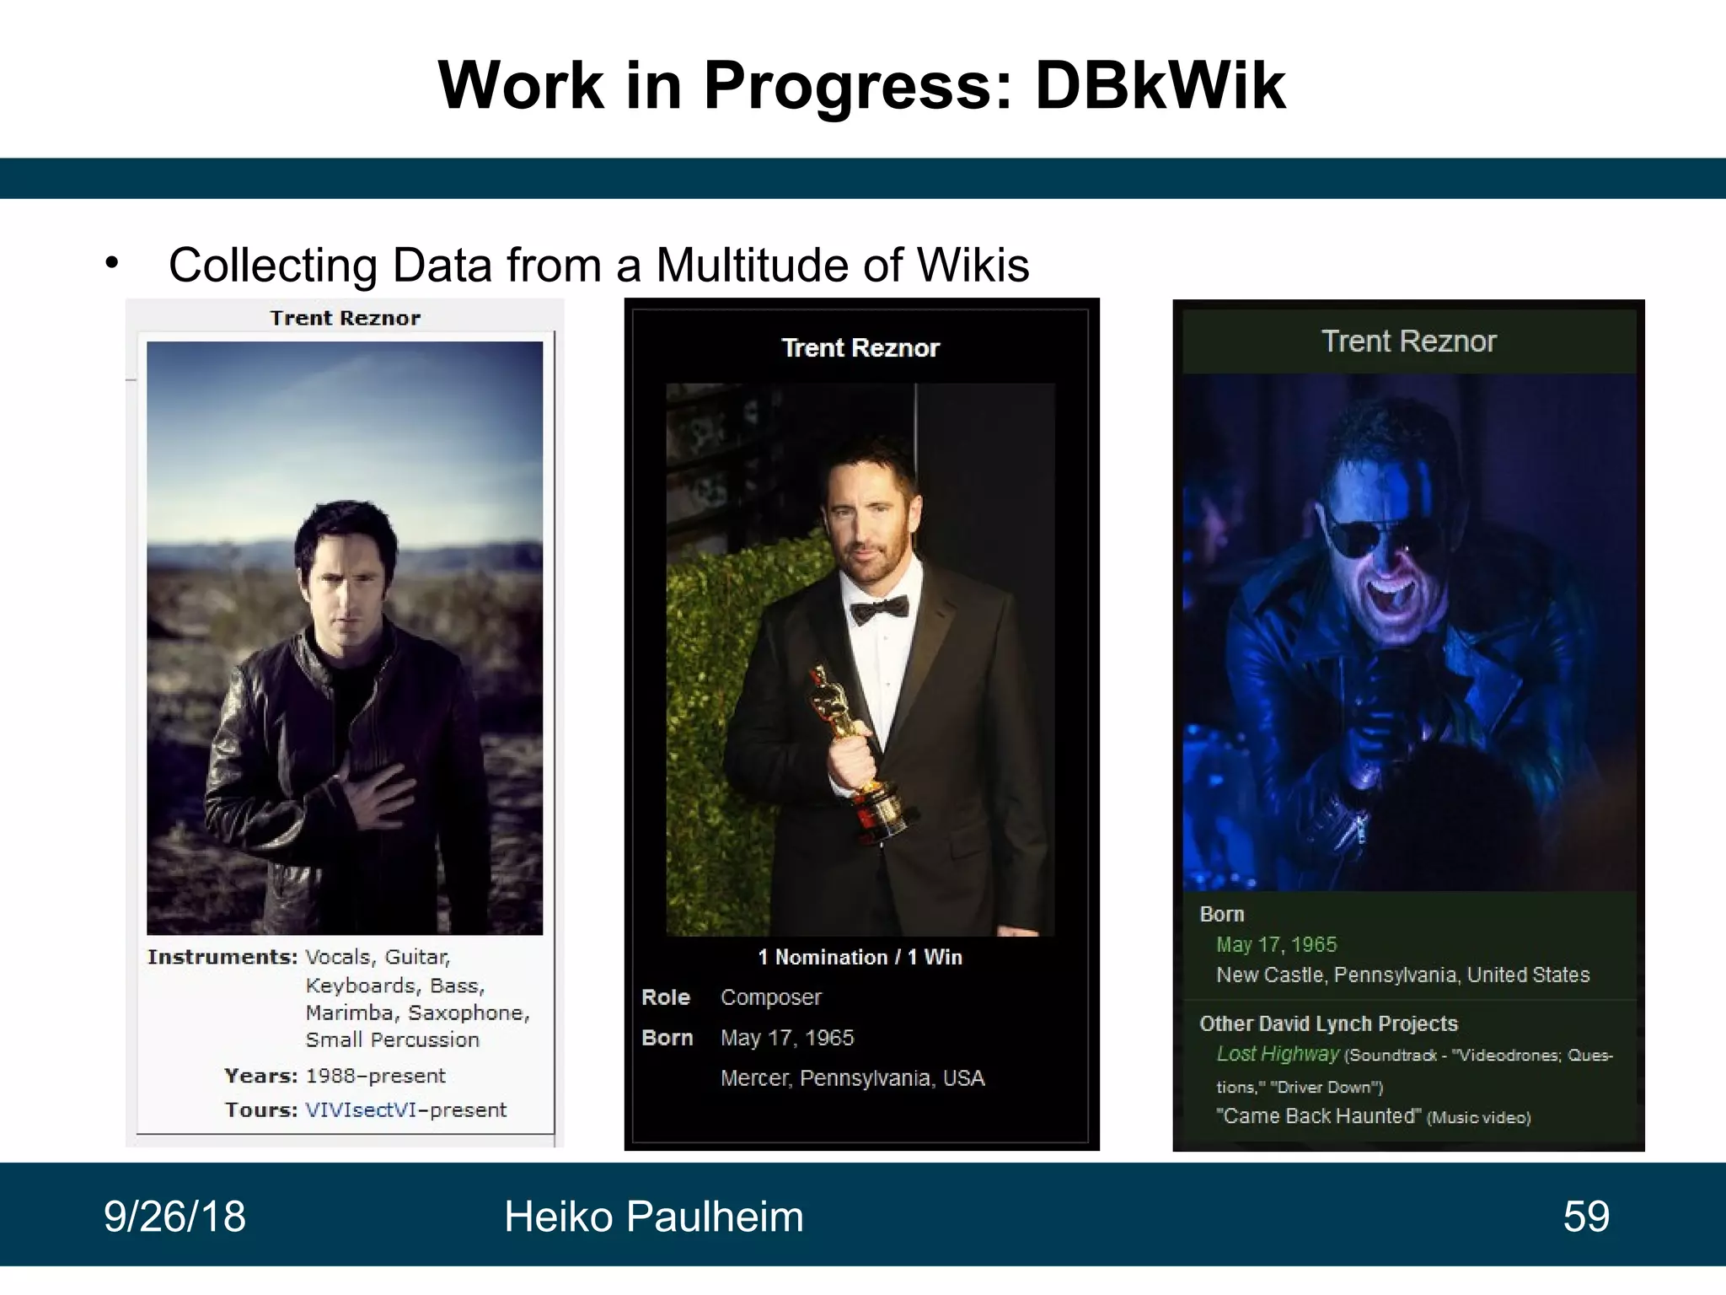Click the Oscar tuxedo photo in the middle infobox
The height and width of the screenshot is (1295, 1726).
tap(860, 659)
